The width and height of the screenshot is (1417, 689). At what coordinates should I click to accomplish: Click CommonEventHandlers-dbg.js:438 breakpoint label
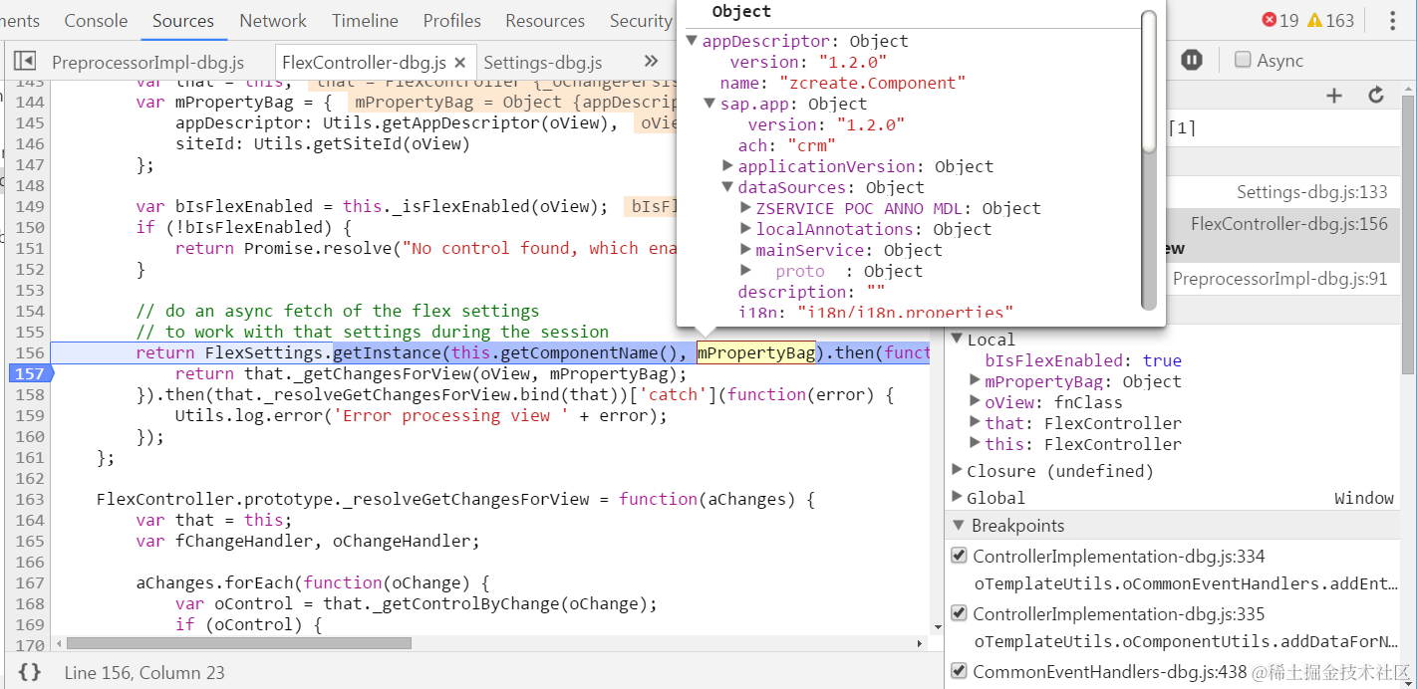1109,671
